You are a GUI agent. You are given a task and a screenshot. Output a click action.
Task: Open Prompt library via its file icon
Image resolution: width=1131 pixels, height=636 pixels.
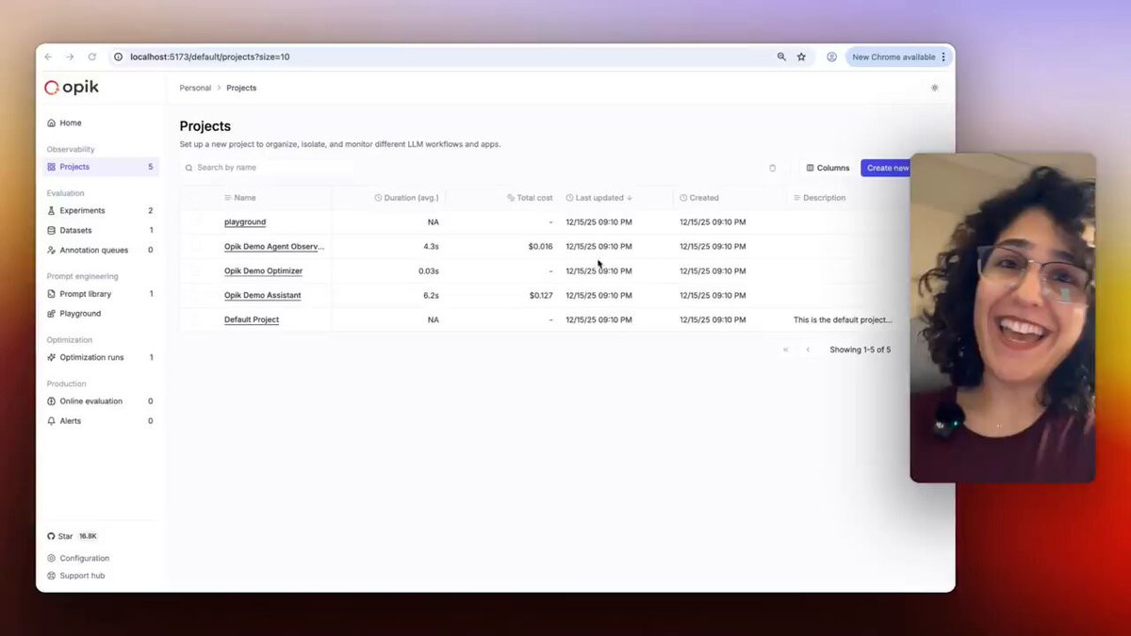[x=51, y=294]
